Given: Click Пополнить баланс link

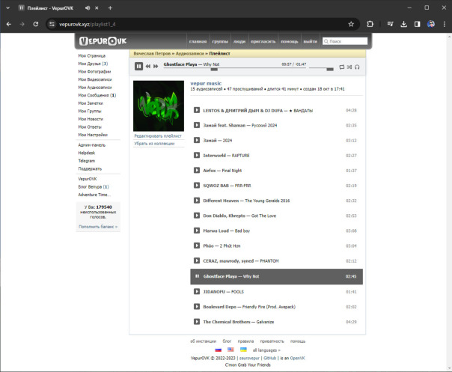Looking at the screenshot, I should click(98, 227).
